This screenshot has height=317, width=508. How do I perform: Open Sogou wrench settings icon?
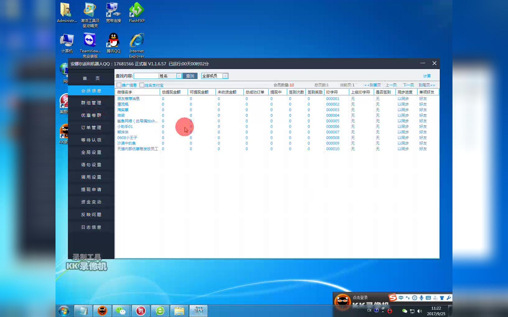coord(448,298)
